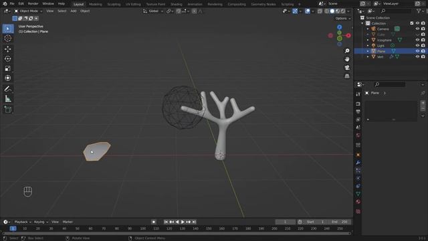
Task: Open the Object properties tab
Action: [x=358, y=155]
